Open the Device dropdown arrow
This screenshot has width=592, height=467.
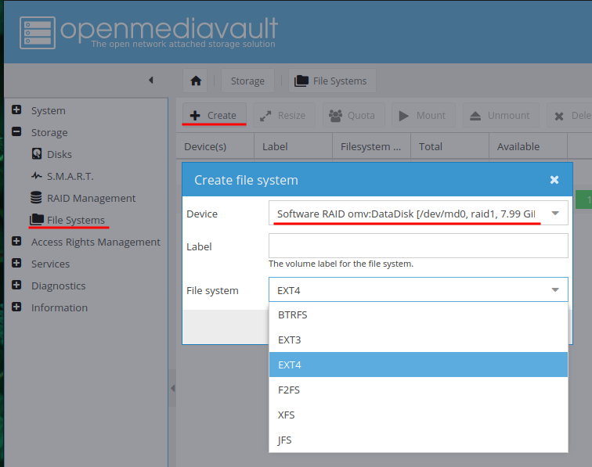(x=555, y=213)
